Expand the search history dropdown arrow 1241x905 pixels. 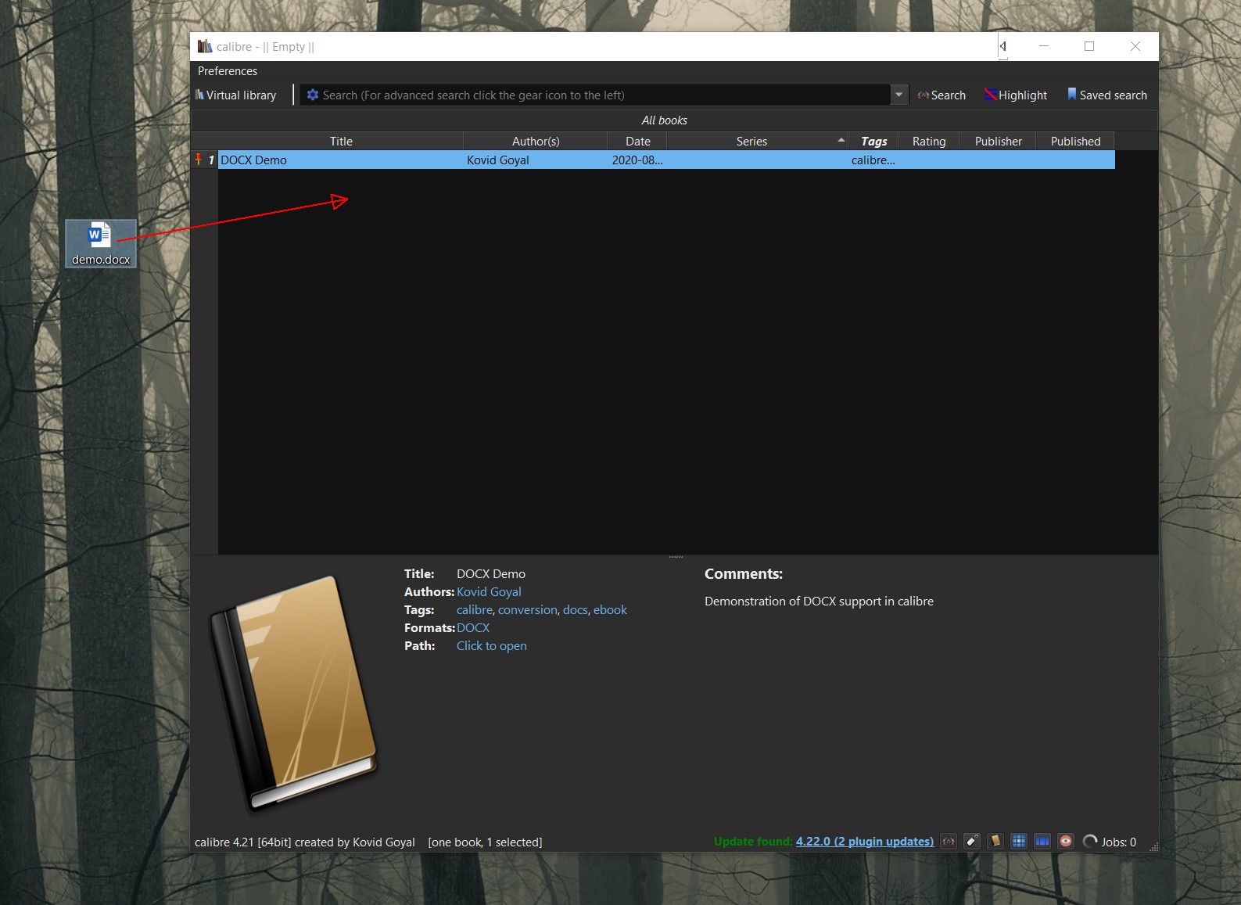click(899, 95)
